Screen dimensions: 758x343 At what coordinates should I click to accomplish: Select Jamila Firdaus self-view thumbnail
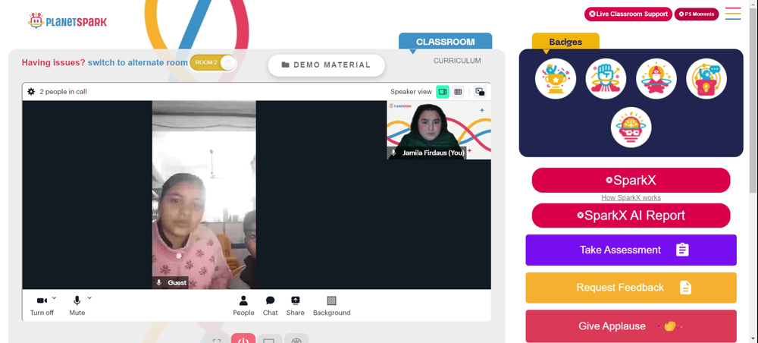[439, 130]
